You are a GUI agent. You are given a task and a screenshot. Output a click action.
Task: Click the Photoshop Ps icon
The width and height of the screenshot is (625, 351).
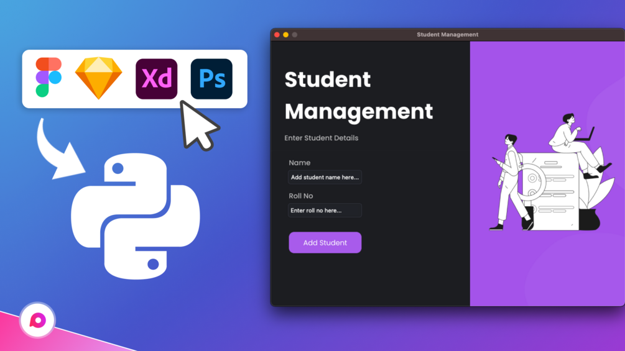pyautogui.click(x=211, y=79)
